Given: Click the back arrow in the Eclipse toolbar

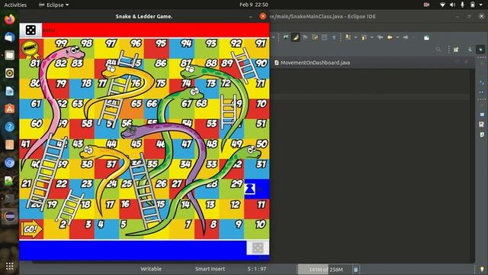Looking at the screenshot, I should click(390, 37).
